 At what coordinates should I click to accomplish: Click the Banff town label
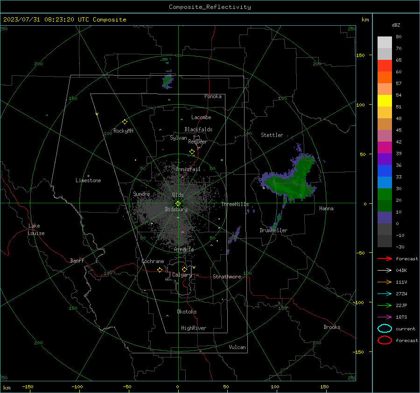pyautogui.click(x=77, y=260)
